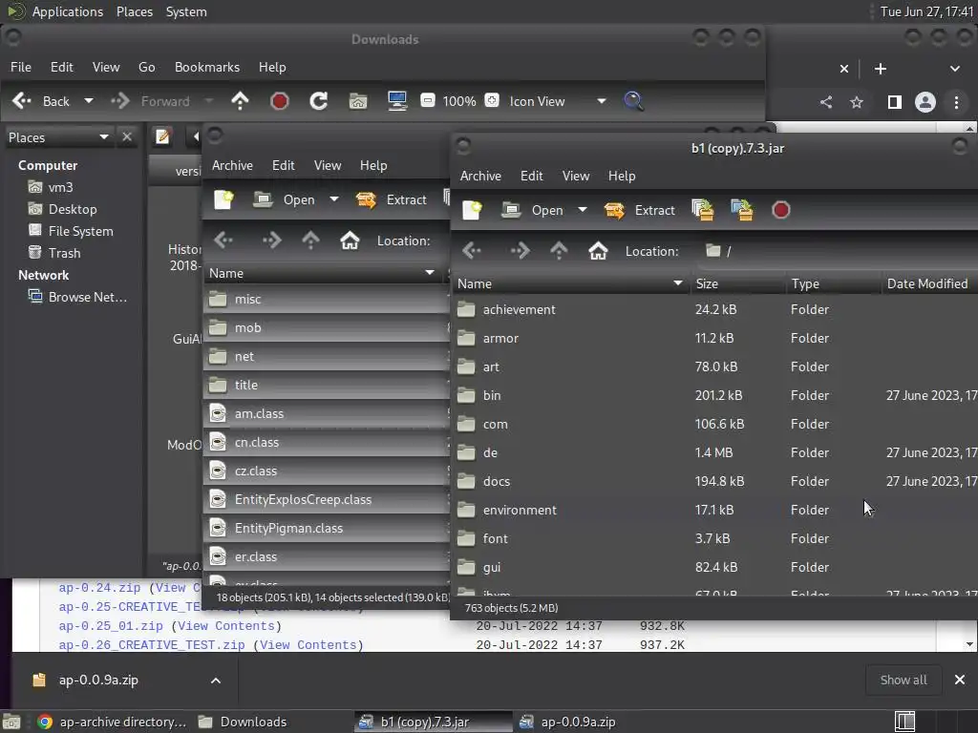Viewport: 978px width, 733px height.
Task: Sort jar list by Size column
Action: click(738, 283)
